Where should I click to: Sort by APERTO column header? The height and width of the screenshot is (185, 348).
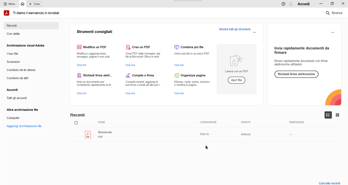point(246,122)
